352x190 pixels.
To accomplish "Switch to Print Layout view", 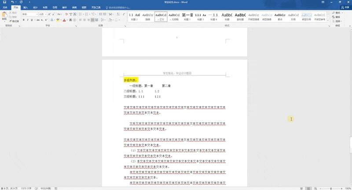I will coord(309,188).
